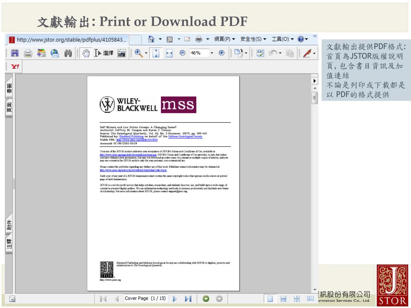Expand the home button dropdown arrow

[160, 39]
